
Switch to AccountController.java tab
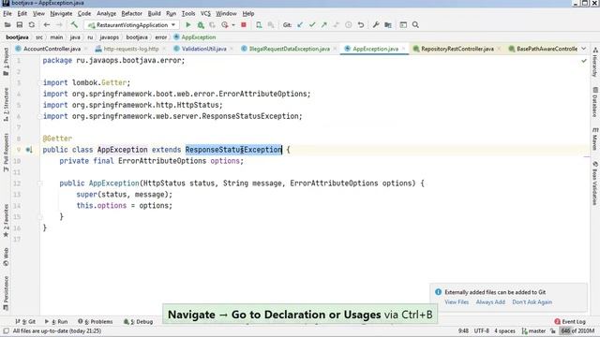pos(52,49)
